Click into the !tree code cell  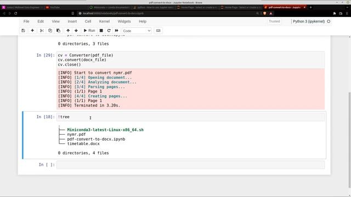190,117
